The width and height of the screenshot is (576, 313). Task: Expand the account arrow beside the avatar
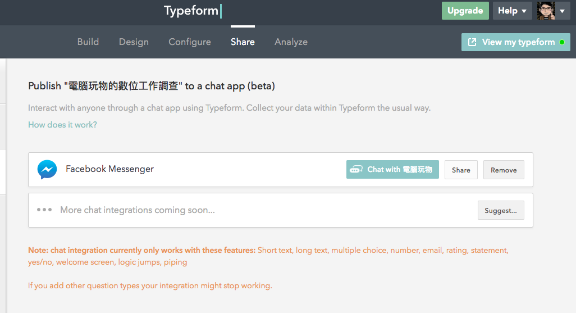tap(563, 11)
